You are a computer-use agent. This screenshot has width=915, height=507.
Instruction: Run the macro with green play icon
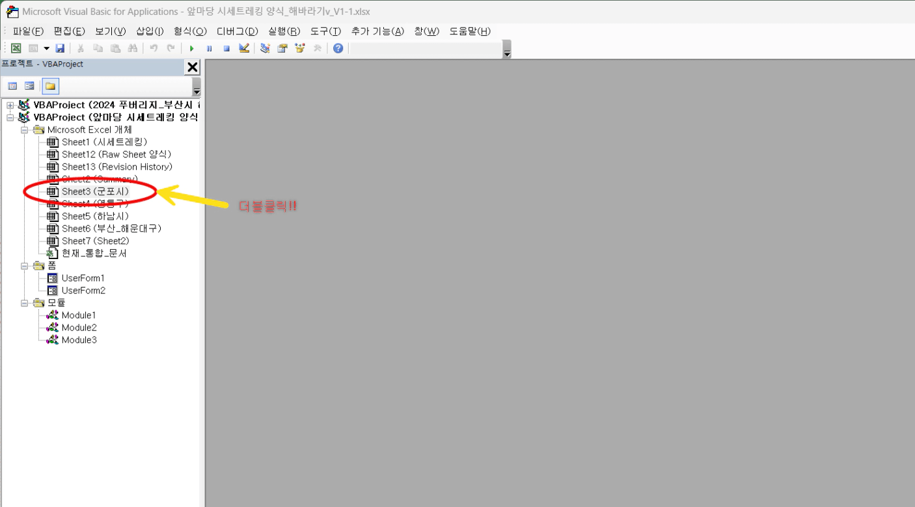(191, 48)
